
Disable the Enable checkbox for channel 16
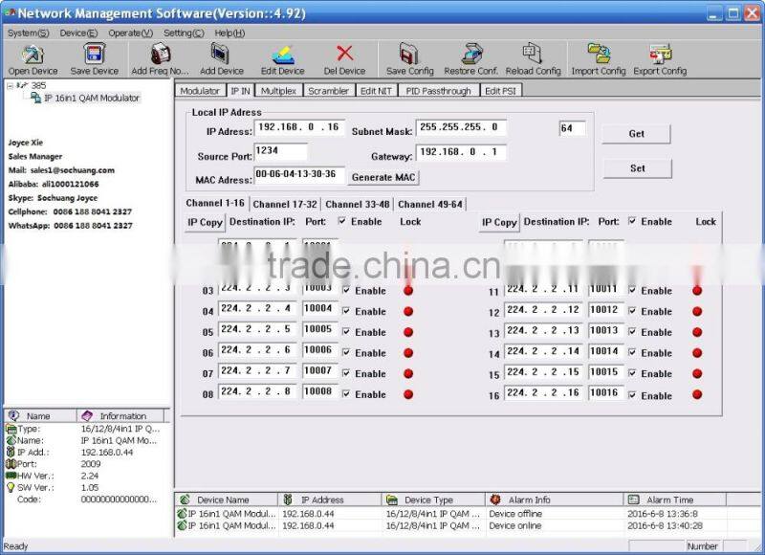click(633, 395)
